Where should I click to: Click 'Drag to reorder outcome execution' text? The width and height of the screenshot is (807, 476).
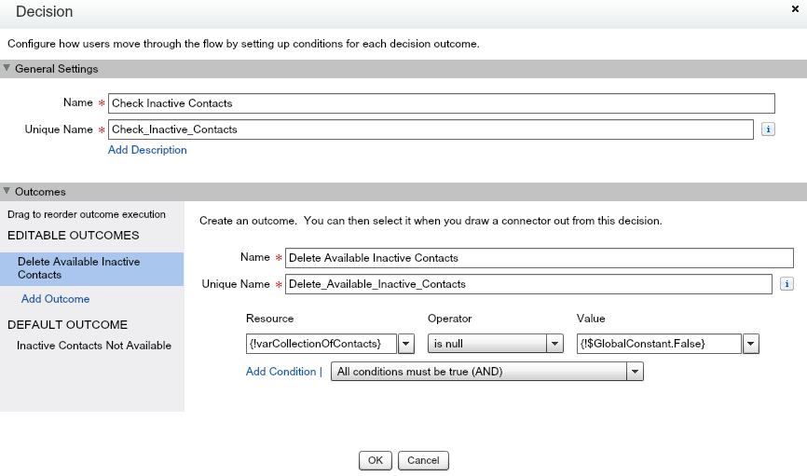87,214
